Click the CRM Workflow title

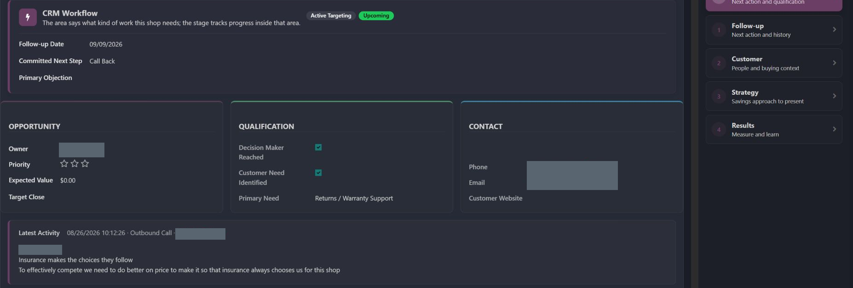tap(70, 13)
